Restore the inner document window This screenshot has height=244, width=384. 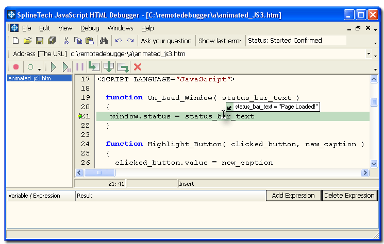pyautogui.click(x=358, y=28)
